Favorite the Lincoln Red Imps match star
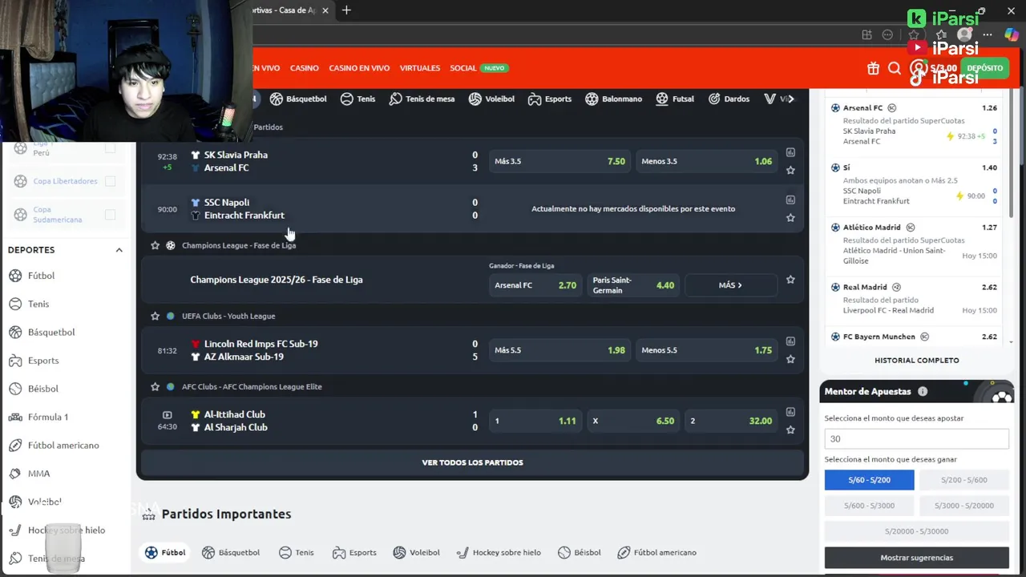The height and width of the screenshot is (577, 1026). 790,359
